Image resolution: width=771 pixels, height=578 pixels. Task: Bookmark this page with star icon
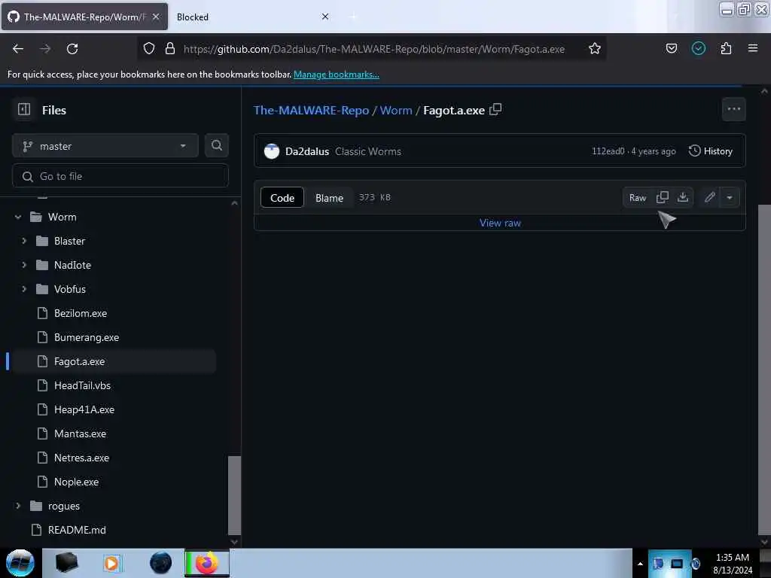tap(595, 49)
